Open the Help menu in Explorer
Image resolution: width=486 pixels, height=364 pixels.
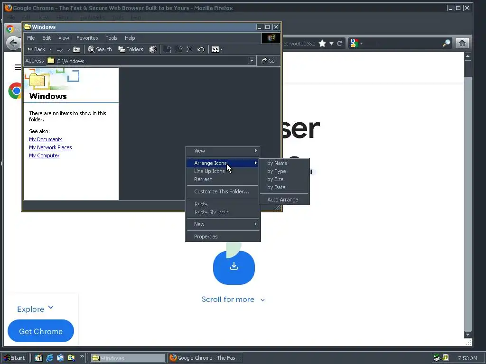tap(130, 38)
